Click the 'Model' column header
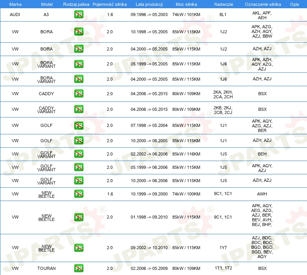This screenshot has height=275, width=307. (46, 4)
